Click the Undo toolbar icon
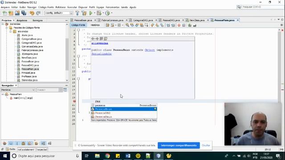Screen dimensions: 285x160 point(32,13)
